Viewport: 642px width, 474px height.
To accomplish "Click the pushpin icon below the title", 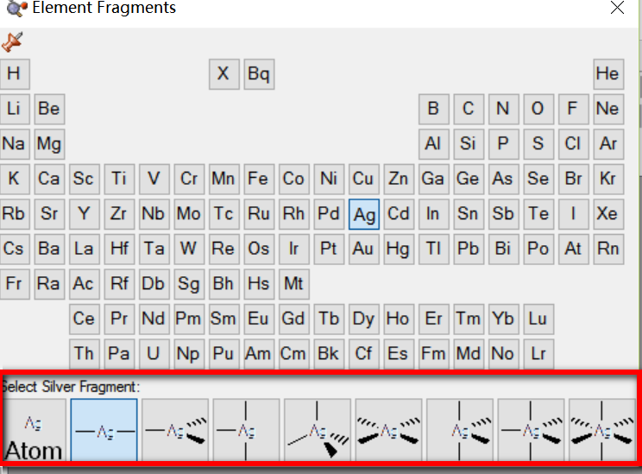I will 12,41.
